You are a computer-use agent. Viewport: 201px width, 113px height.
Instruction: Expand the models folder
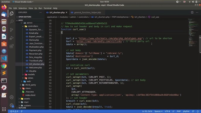tap(31, 74)
